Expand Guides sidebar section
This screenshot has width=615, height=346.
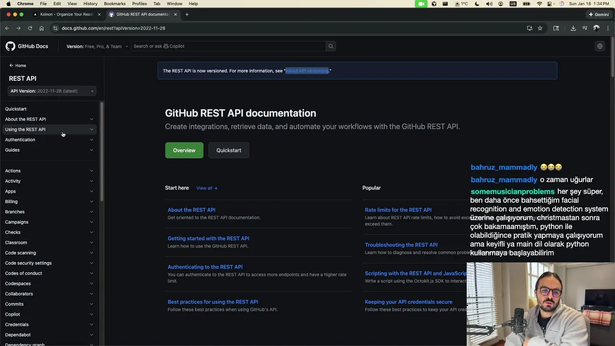pos(49,150)
